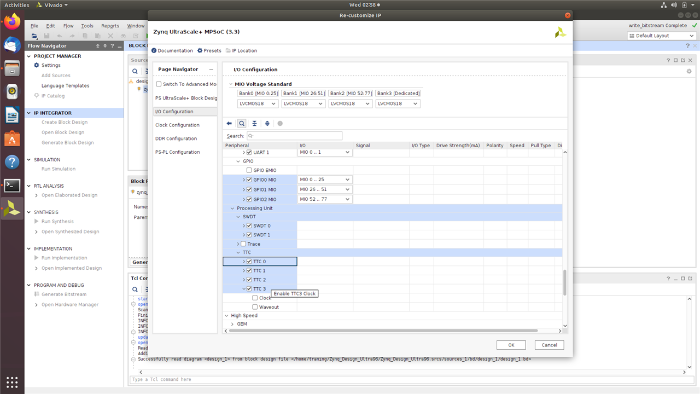Open Terminal from the dock

pos(12,186)
